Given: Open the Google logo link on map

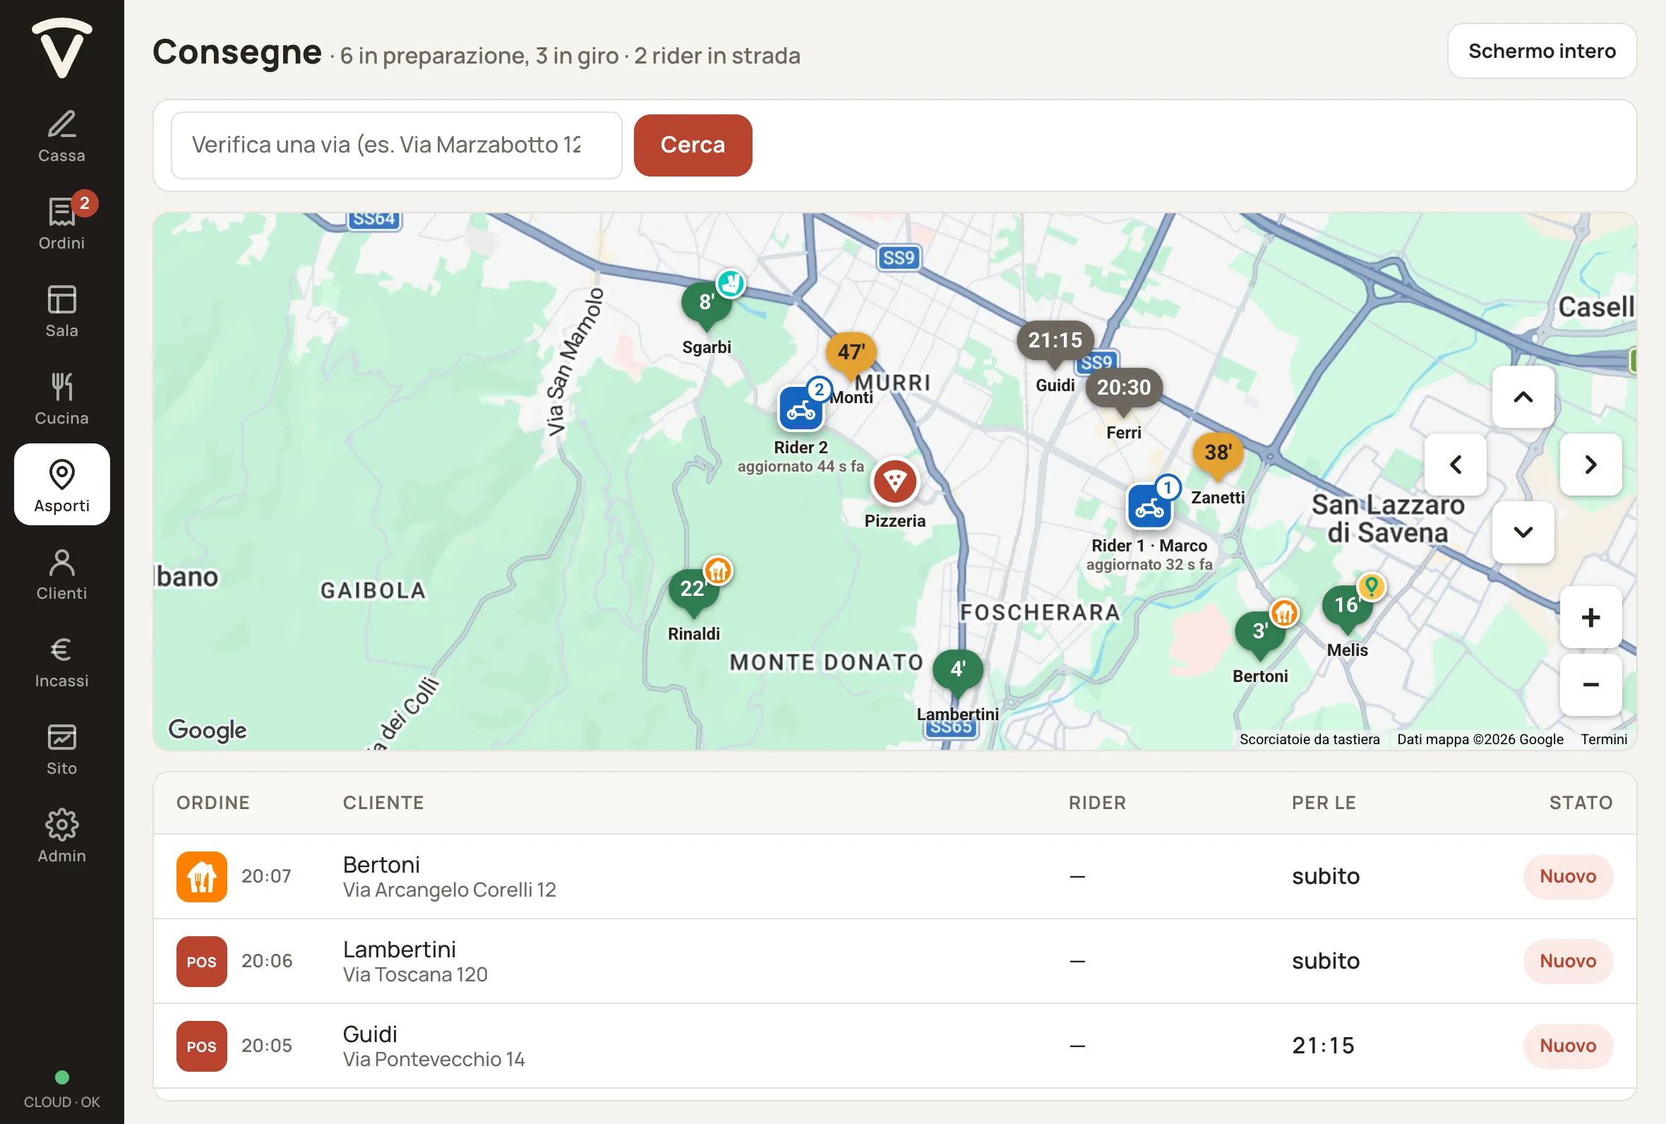Looking at the screenshot, I should (x=207, y=730).
